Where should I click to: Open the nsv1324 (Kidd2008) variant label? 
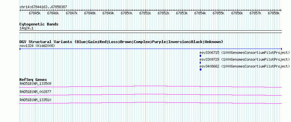click(x=37, y=46)
